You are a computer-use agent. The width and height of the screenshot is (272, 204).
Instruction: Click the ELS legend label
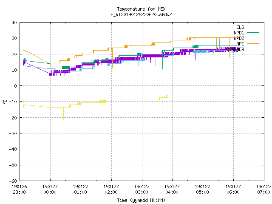240,27
